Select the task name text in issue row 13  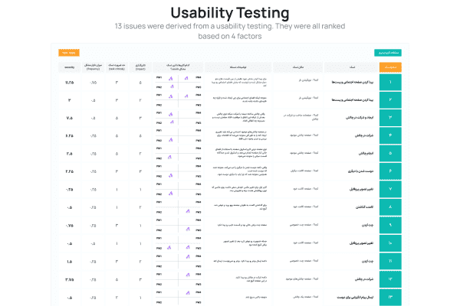coord(355,298)
